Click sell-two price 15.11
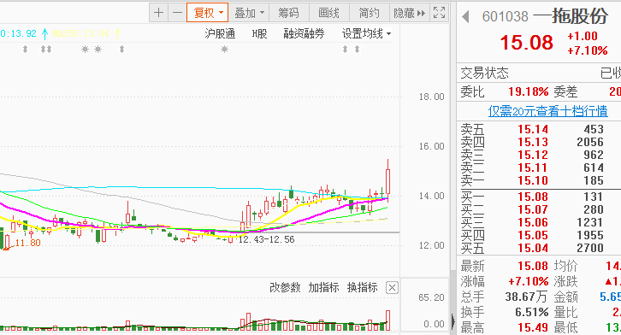Viewport: 621px width, 335px height. 533,167
